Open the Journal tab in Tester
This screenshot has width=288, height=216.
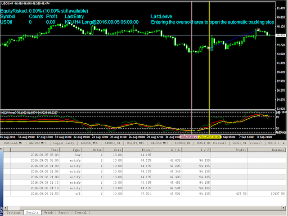point(80,212)
